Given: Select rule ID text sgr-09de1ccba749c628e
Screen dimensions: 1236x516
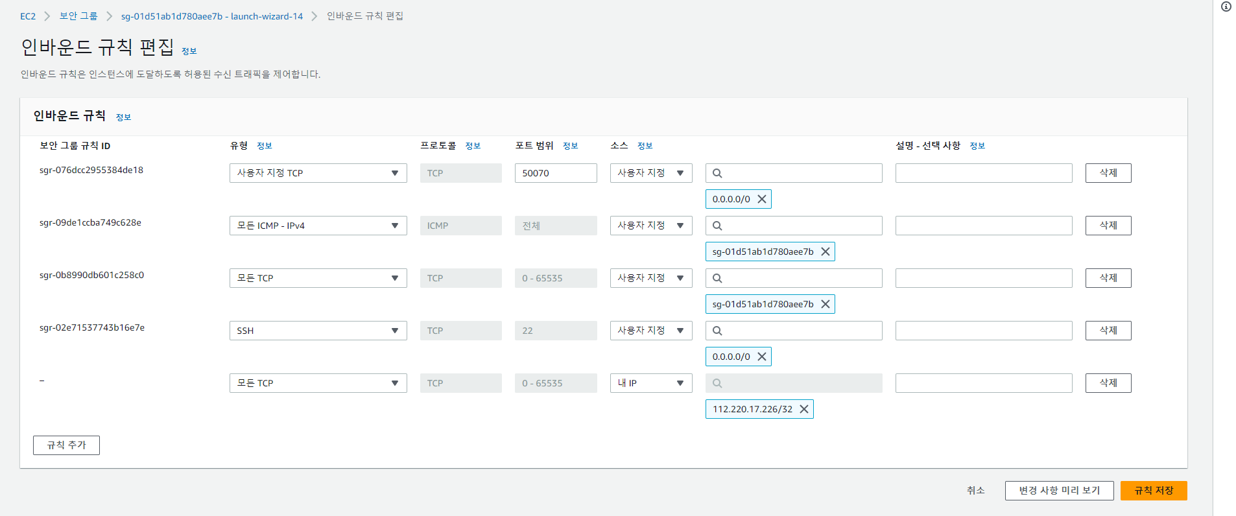Looking at the screenshot, I should pyautogui.click(x=90, y=222).
